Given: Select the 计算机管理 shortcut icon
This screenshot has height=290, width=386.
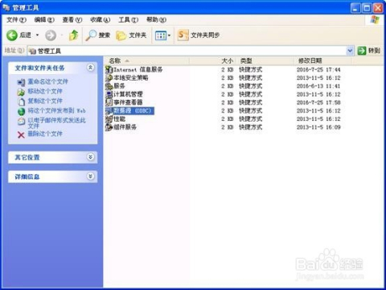Looking at the screenshot, I should point(109,94).
